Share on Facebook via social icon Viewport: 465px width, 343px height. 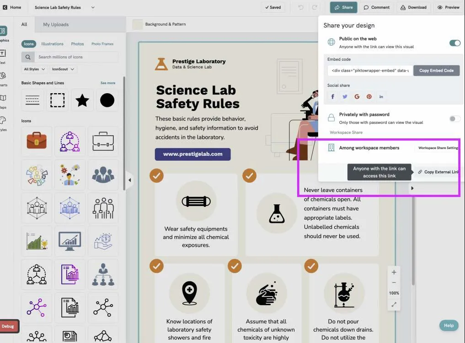pos(332,96)
